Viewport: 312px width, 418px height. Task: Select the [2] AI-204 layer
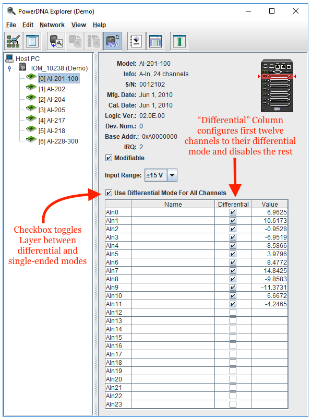(x=52, y=100)
